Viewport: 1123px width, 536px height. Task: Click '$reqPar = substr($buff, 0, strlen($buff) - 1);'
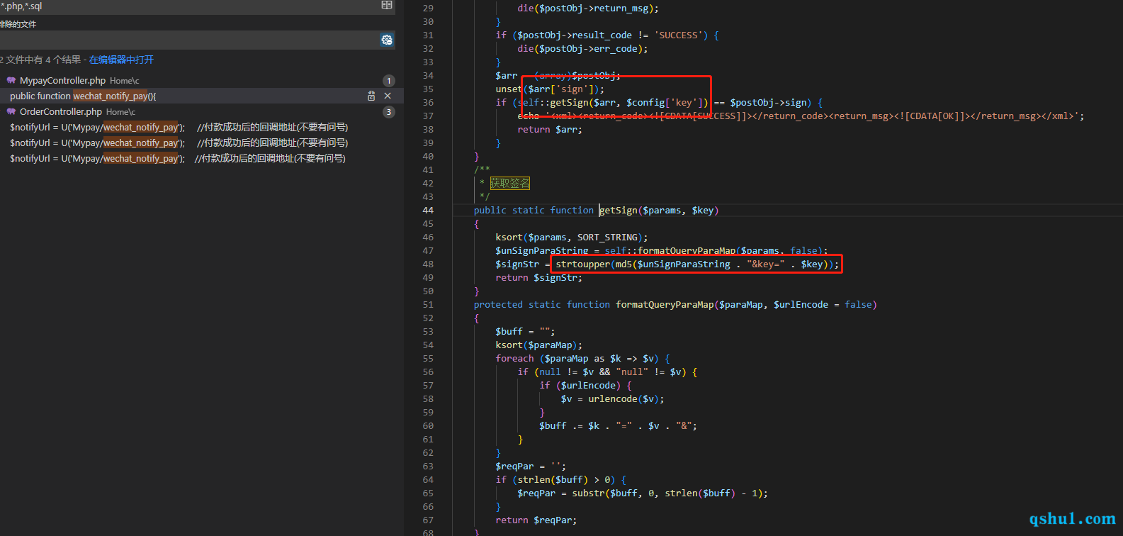[x=643, y=493]
